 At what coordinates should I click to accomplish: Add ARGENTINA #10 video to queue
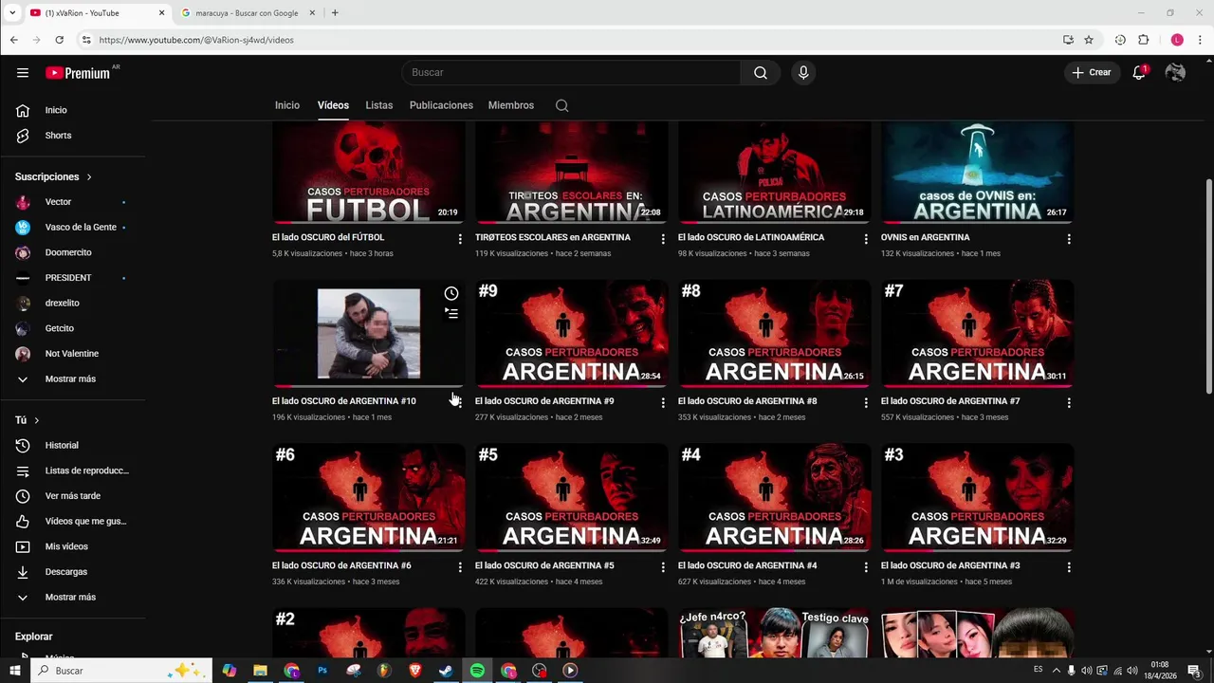(451, 314)
